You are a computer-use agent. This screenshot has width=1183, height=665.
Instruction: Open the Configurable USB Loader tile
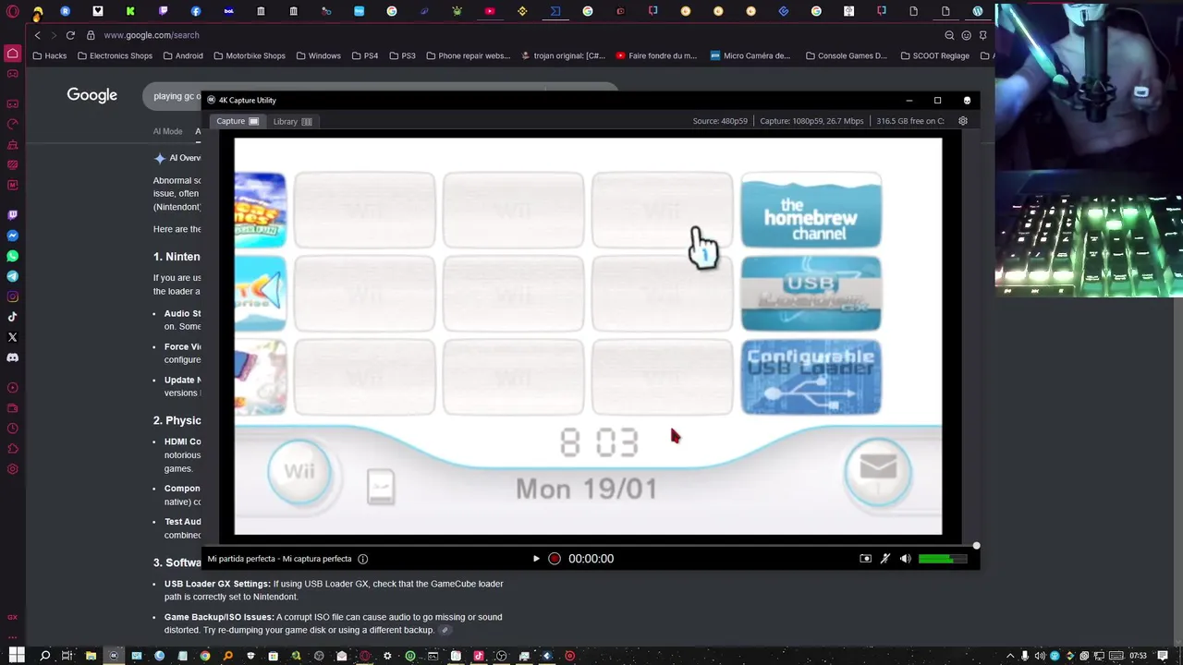point(811,377)
